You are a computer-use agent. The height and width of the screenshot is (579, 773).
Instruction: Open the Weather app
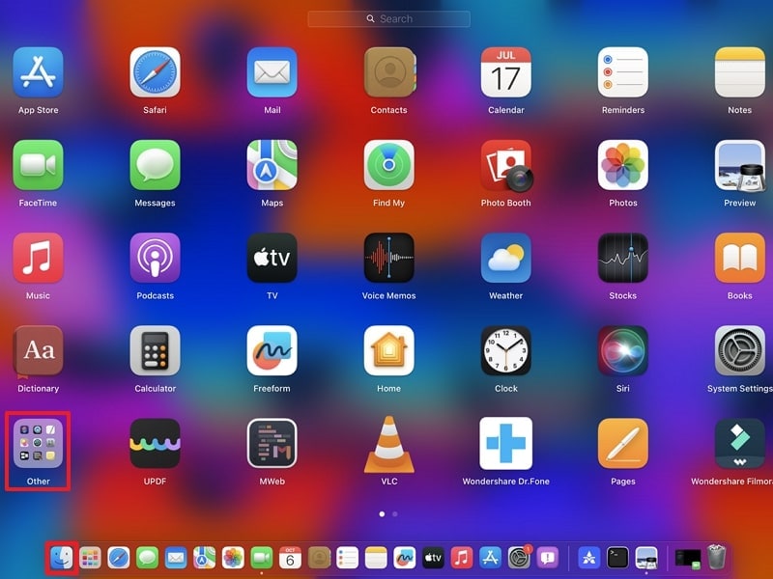505,258
